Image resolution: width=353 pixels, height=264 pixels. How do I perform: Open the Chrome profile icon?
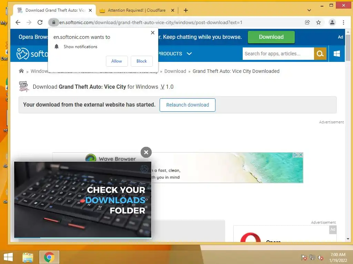[332, 22]
